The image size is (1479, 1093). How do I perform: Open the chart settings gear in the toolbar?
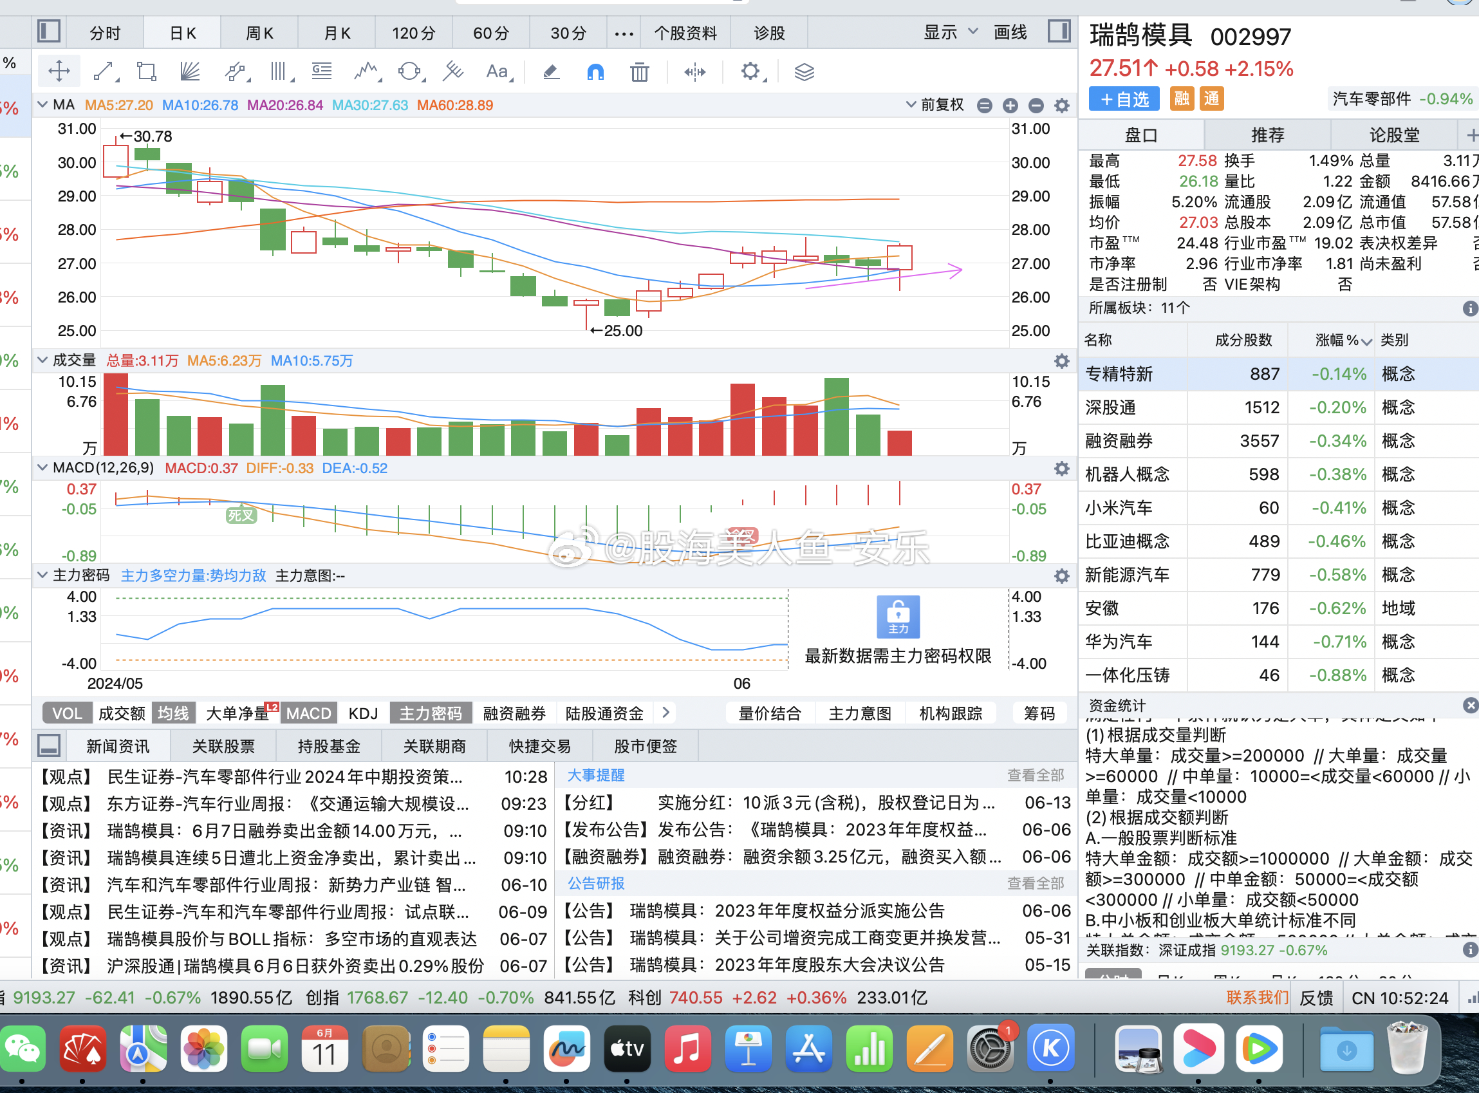(x=749, y=71)
